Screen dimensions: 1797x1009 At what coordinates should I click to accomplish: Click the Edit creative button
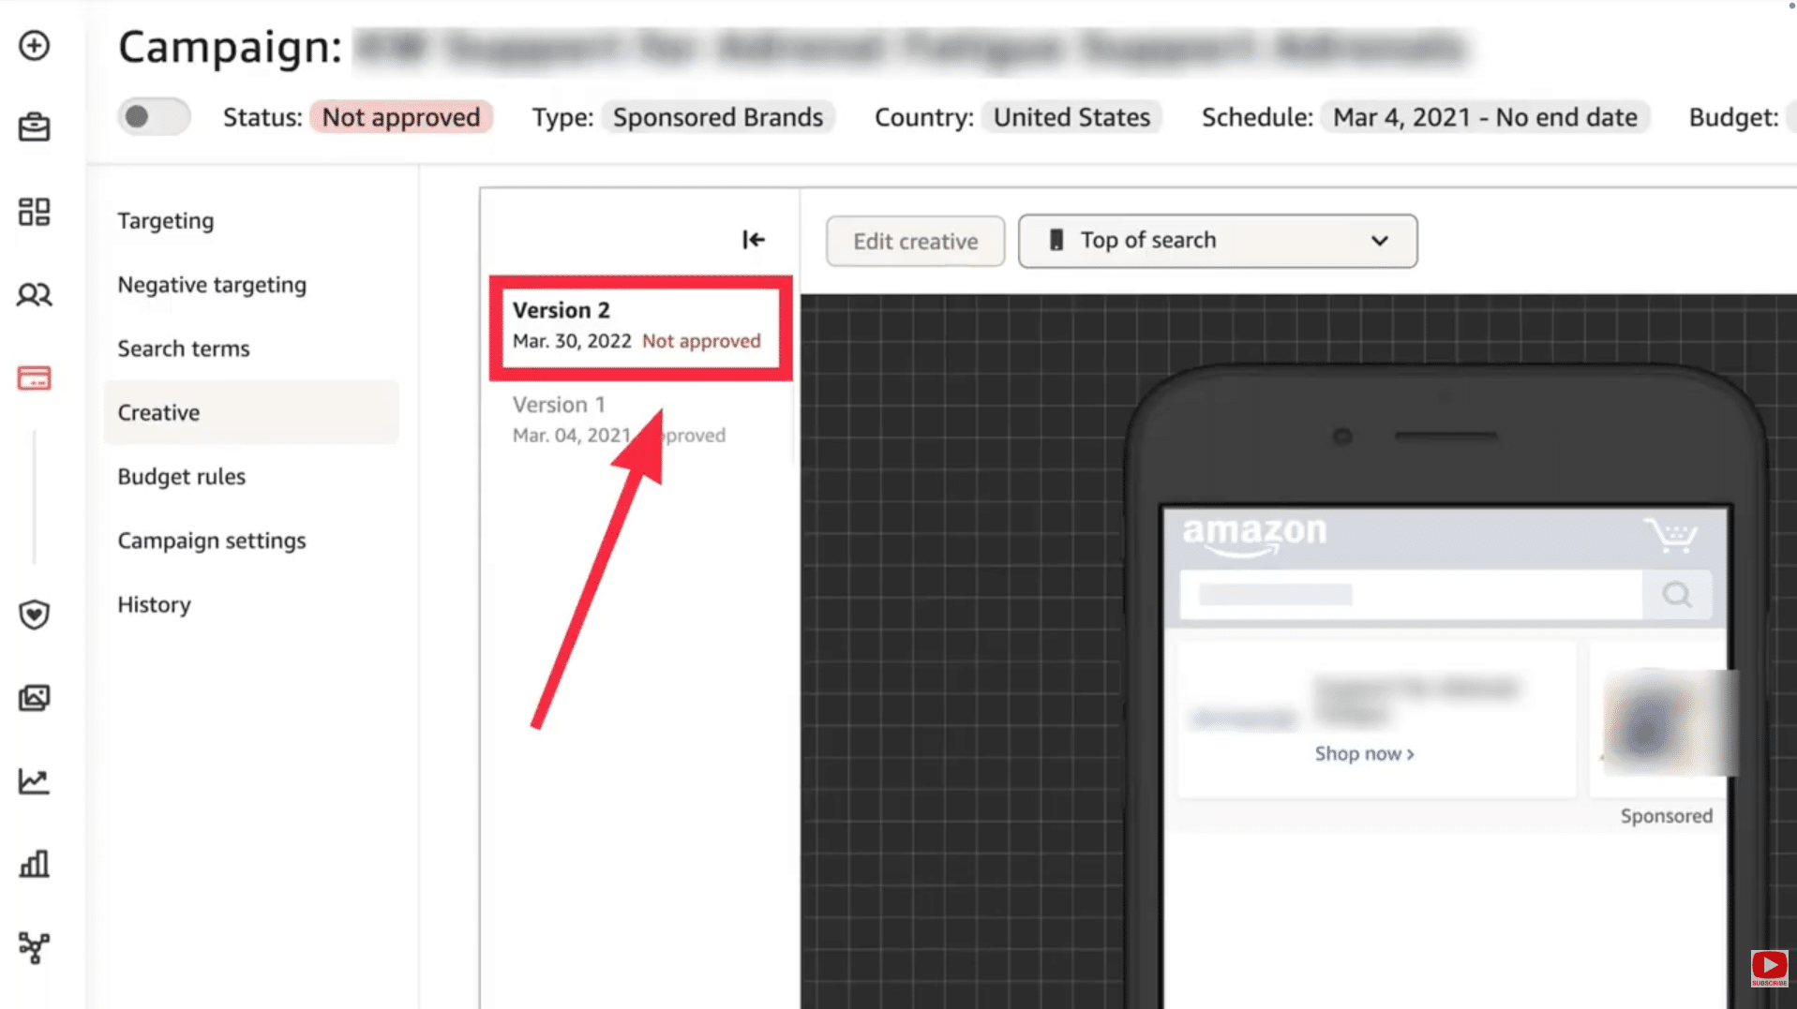(x=915, y=241)
